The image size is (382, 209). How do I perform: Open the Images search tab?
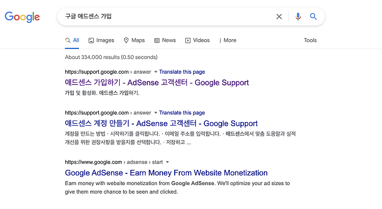click(x=101, y=40)
